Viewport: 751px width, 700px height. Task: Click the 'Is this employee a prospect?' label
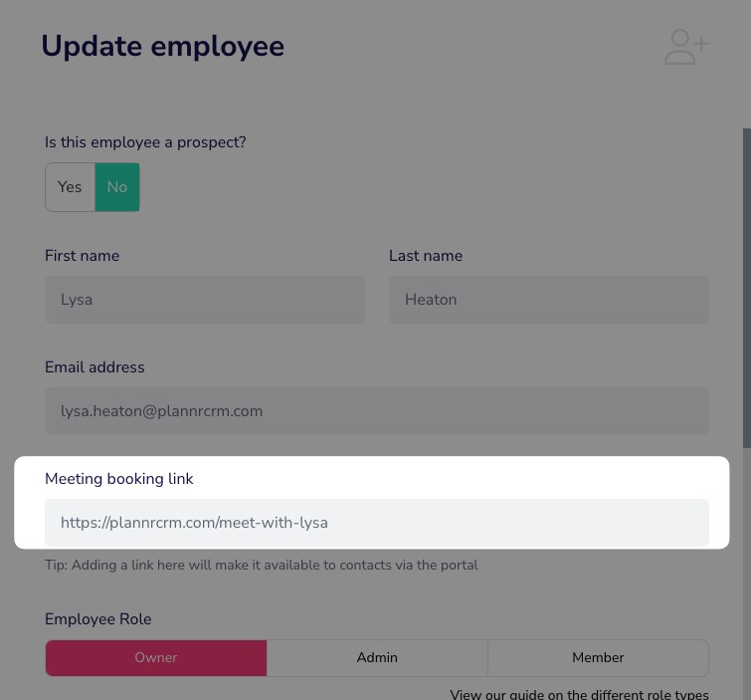(x=145, y=142)
